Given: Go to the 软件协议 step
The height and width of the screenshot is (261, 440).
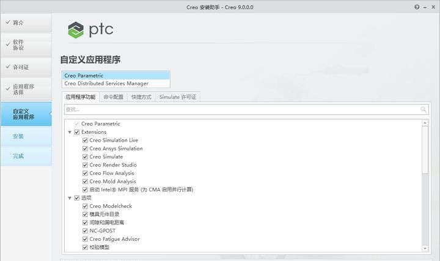Looking at the screenshot, I should pos(26,45).
